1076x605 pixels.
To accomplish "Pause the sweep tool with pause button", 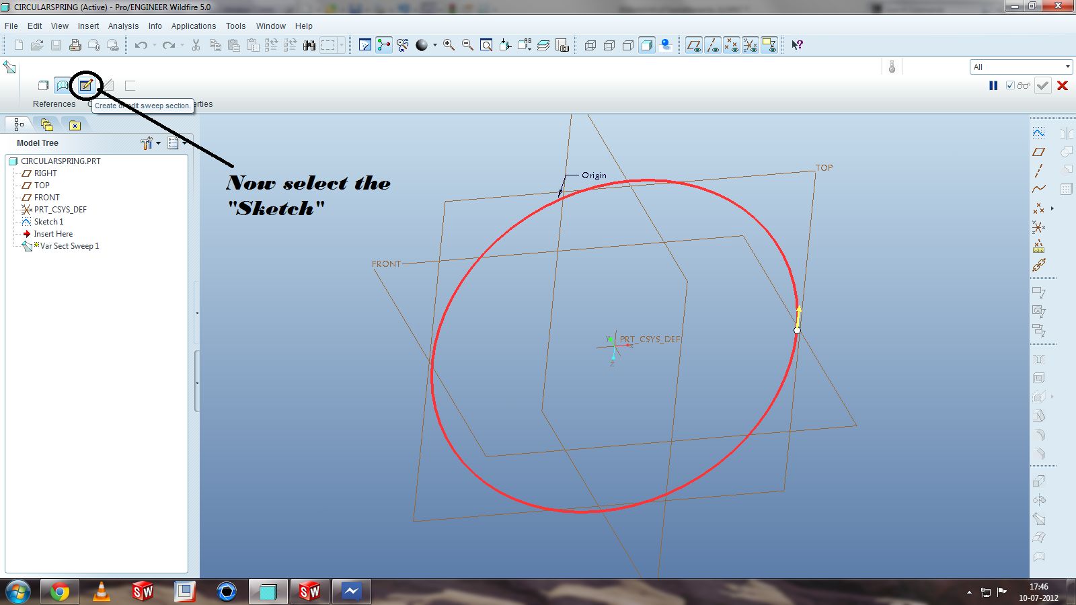I will click(993, 85).
